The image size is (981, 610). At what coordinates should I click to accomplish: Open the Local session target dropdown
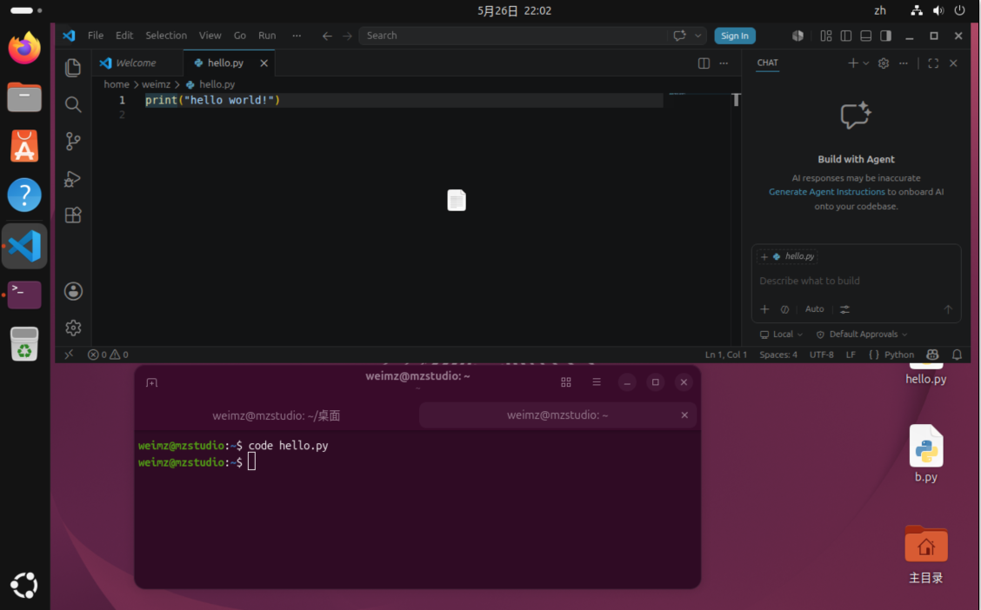click(x=782, y=335)
